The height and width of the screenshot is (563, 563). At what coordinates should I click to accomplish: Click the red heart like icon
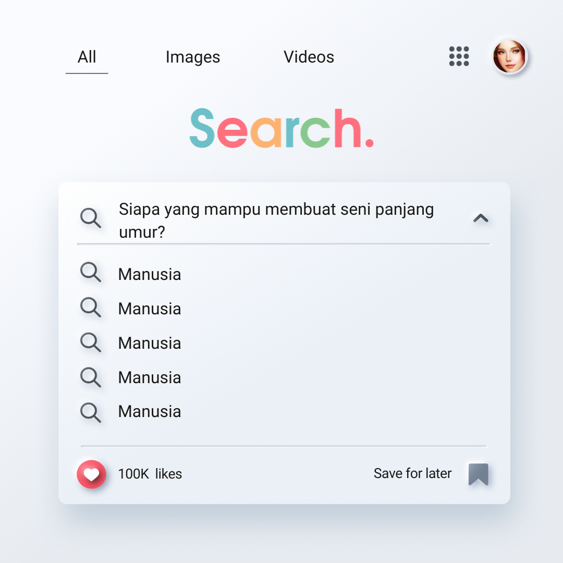(92, 474)
